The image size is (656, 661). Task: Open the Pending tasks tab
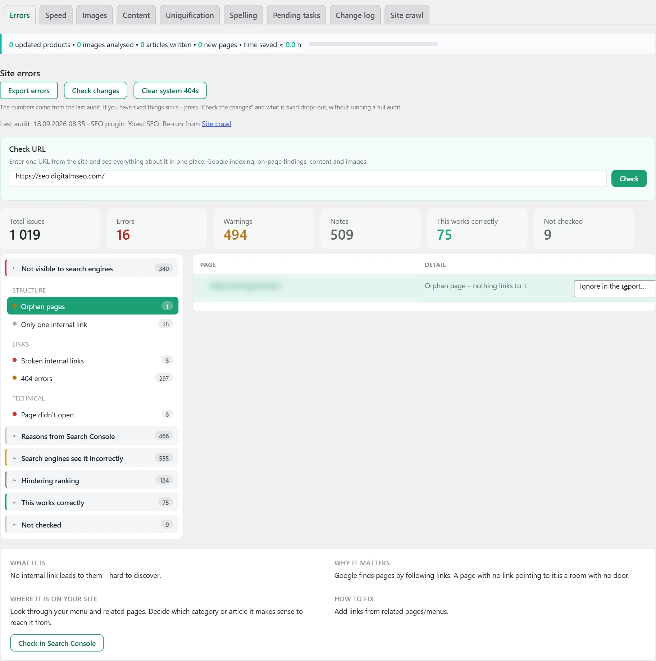point(296,15)
